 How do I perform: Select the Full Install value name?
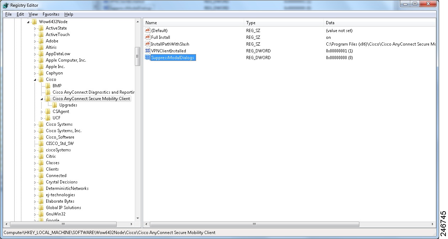(160, 37)
